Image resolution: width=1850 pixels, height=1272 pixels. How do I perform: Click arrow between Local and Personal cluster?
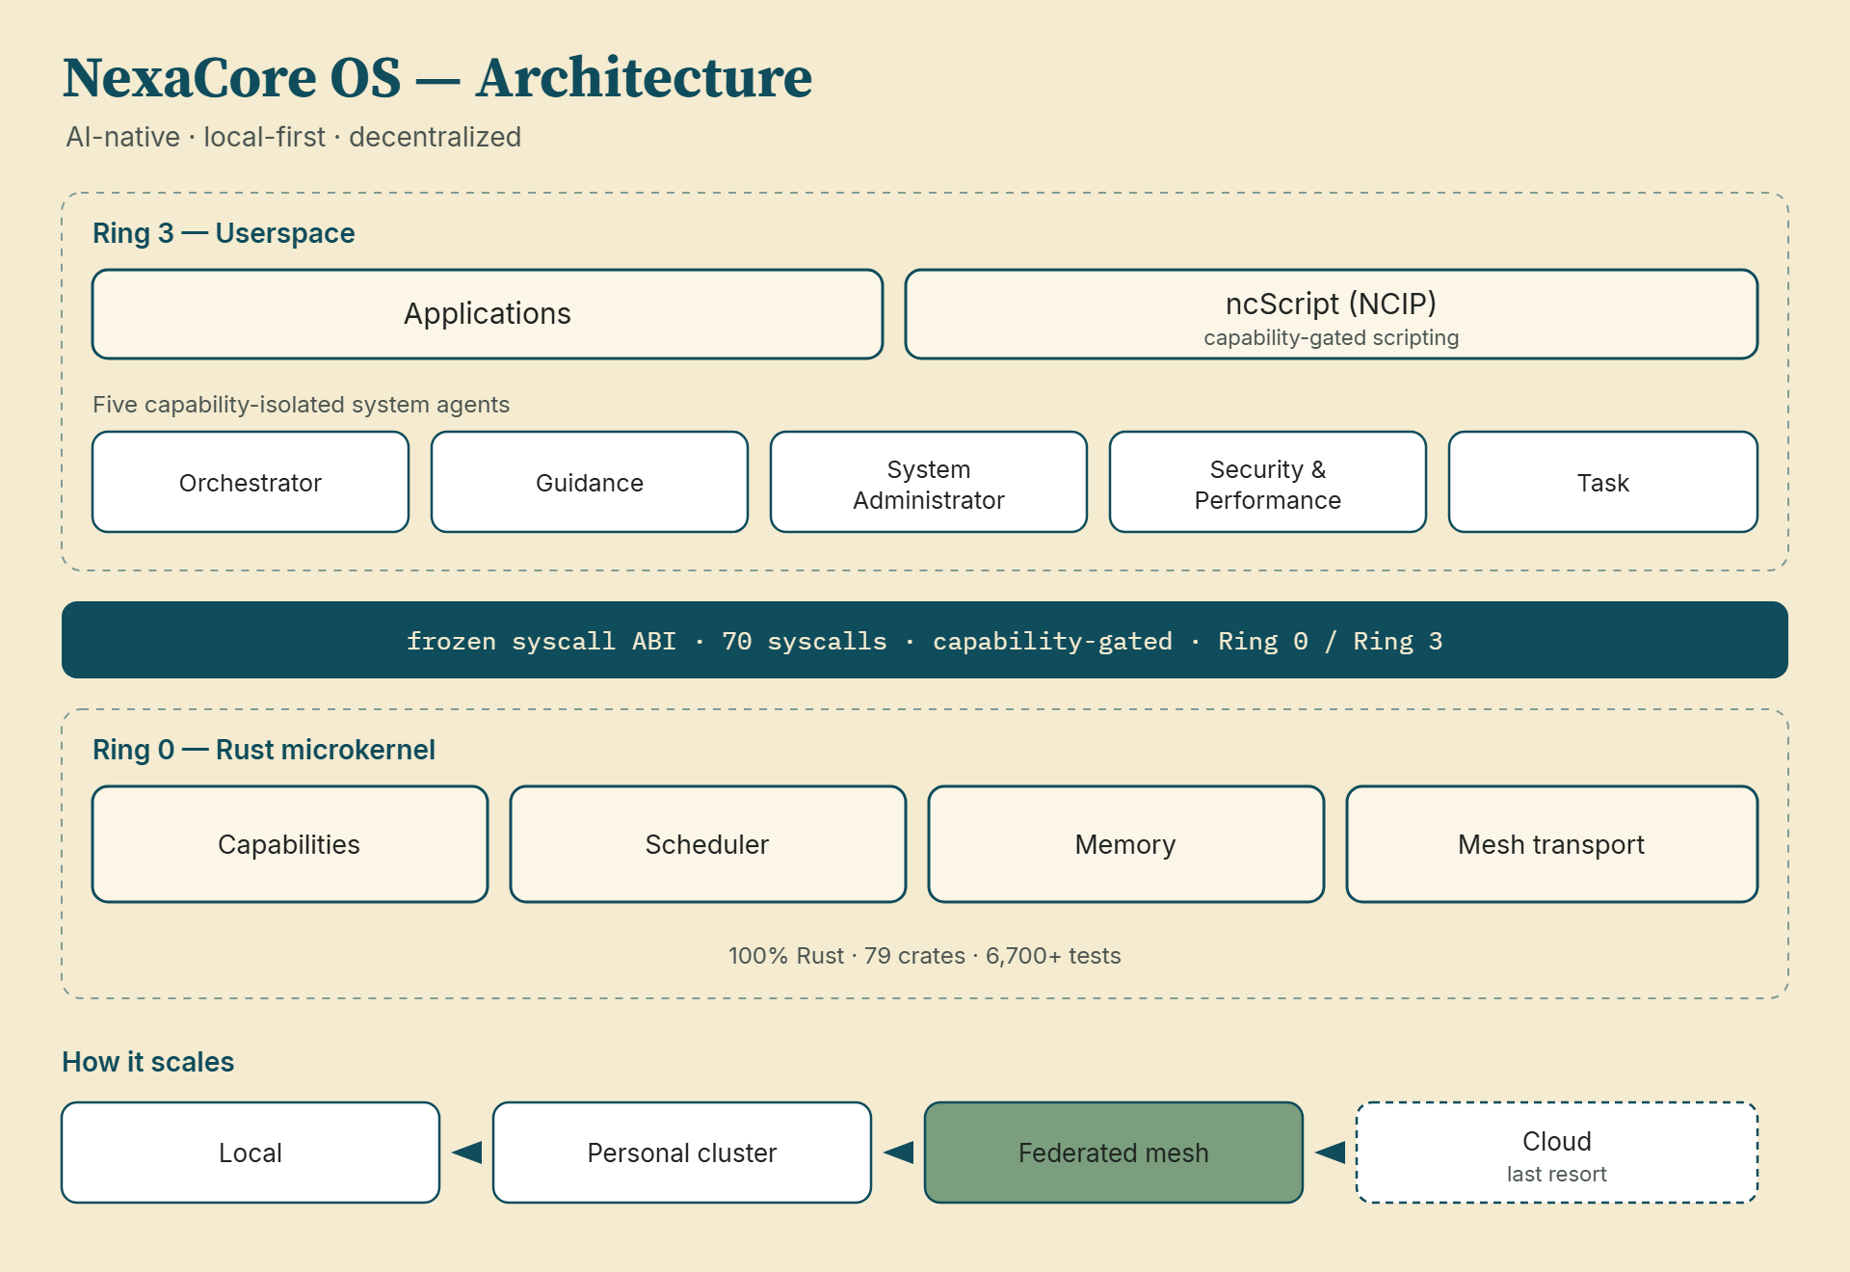tap(466, 1152)
